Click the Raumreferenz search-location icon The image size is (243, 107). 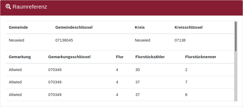pos(8,7)
